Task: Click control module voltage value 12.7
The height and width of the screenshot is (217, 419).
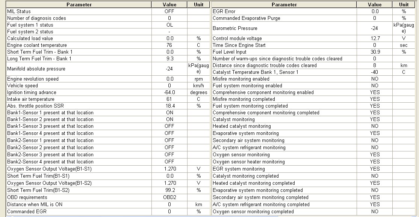Action: point(375,38)
